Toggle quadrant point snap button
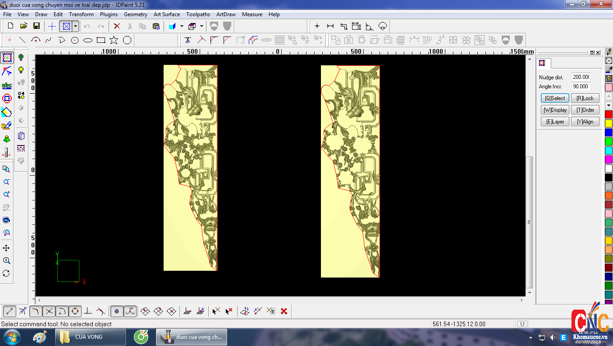 point(75,311)
